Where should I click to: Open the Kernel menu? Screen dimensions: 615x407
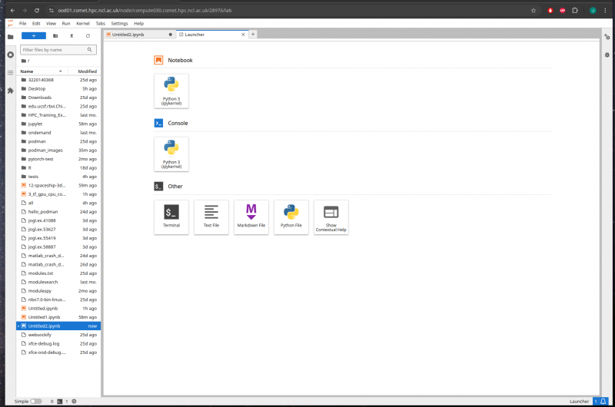(82, 24)
